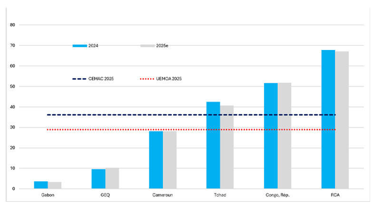371x209 pixels.
Task: Select Congo's grey 2025e bar
Action: (284, 136)
